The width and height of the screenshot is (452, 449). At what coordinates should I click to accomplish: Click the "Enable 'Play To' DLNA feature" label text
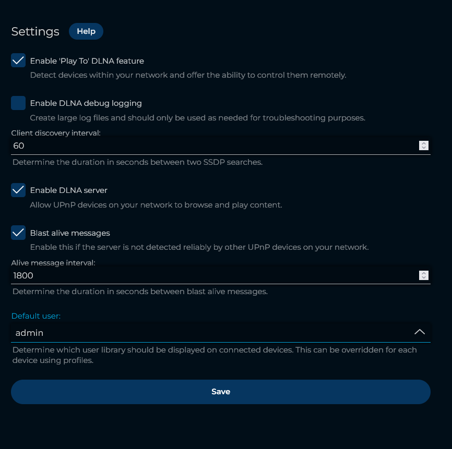click(87, 61)
